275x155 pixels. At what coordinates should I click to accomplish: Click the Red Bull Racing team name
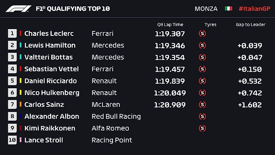pyautogui.click(x=116, y=117)
